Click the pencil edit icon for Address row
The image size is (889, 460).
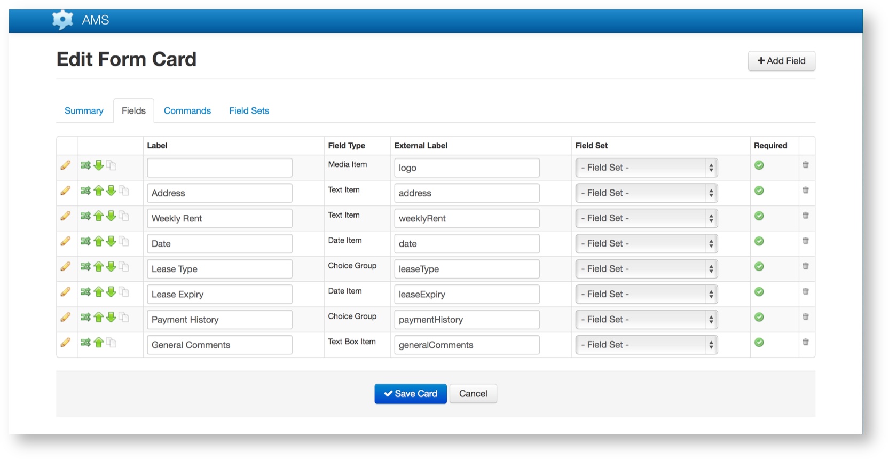[65, 191]
